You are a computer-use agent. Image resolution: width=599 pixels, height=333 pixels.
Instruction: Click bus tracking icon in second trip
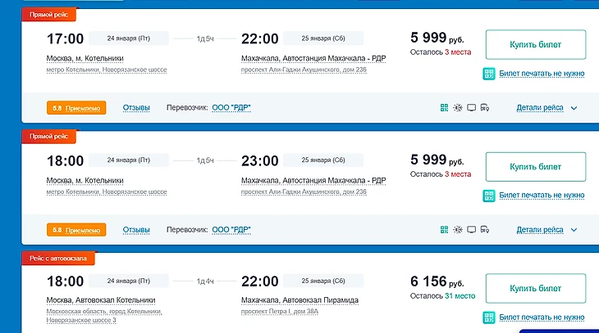point(484,230)
